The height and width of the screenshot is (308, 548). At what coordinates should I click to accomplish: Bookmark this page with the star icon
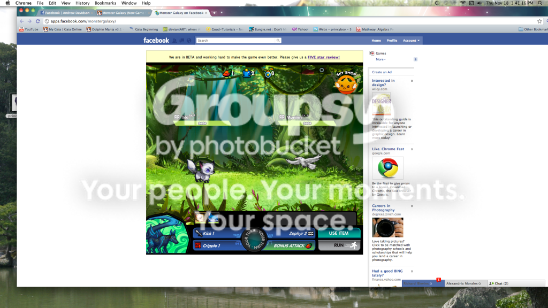[539, 21]
